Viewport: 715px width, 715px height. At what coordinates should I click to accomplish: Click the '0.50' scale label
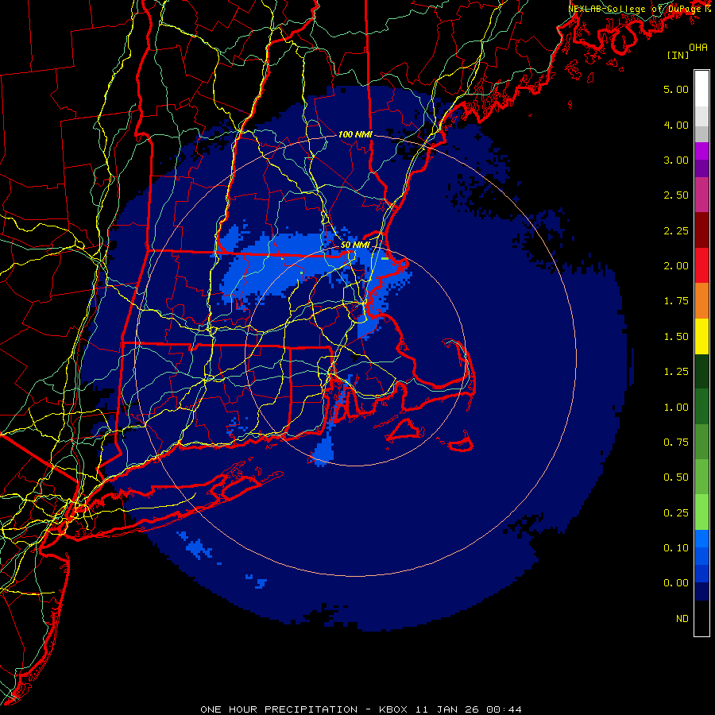coord(676,477)
